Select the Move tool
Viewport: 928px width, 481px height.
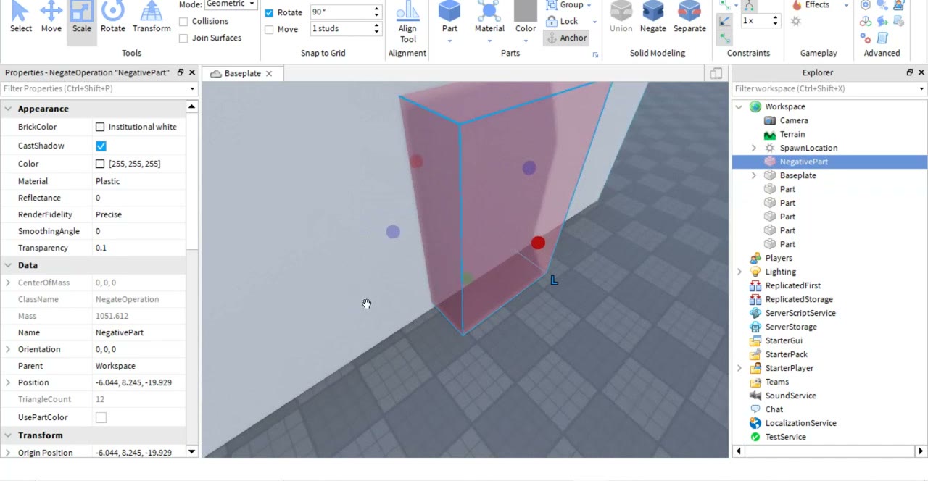51,17
